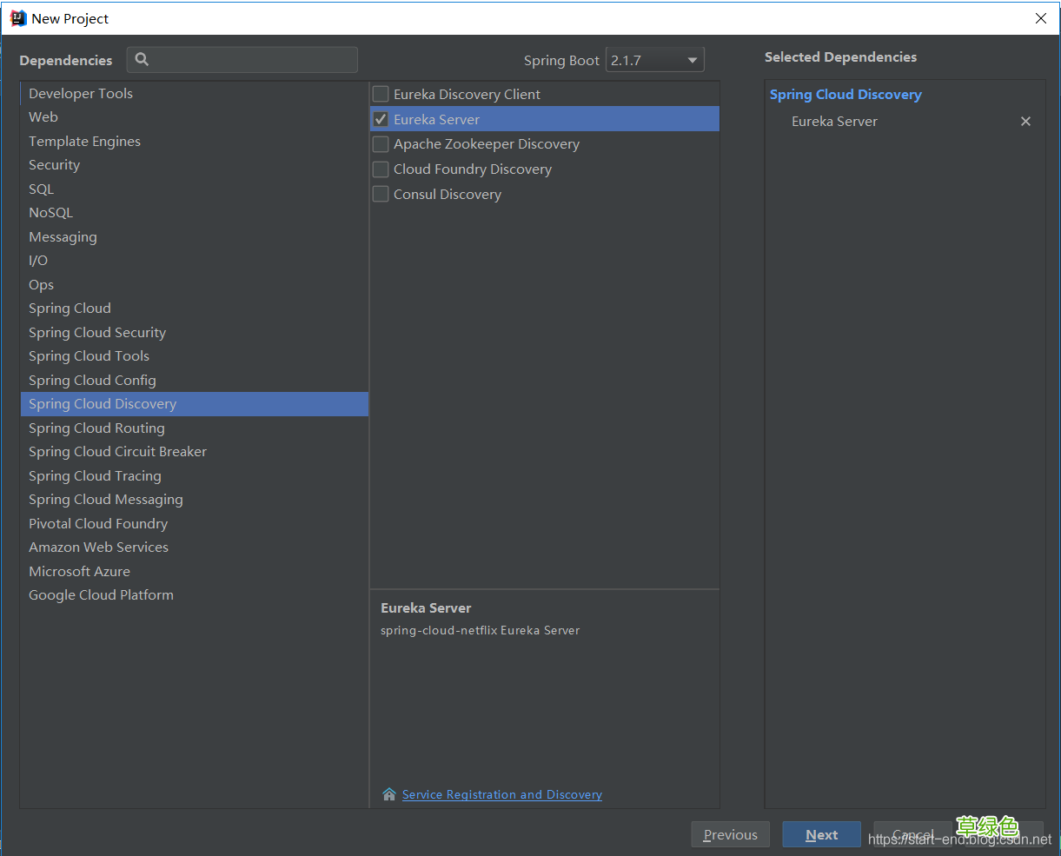Open Service Registration and Discovery link
The height and width of the screenshot is (856, 1061).
502,794
